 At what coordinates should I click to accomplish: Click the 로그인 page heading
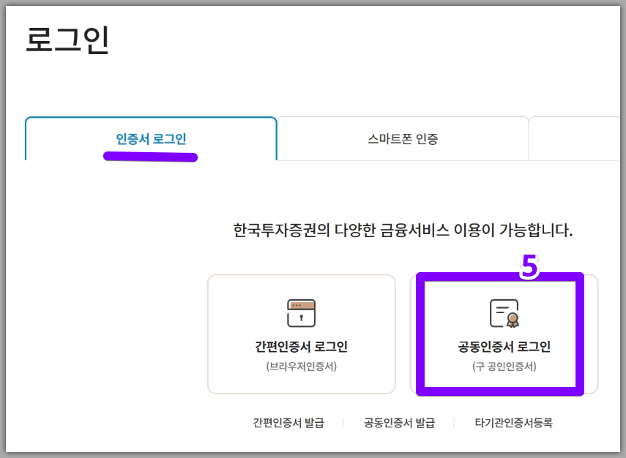tap(67, 40)
